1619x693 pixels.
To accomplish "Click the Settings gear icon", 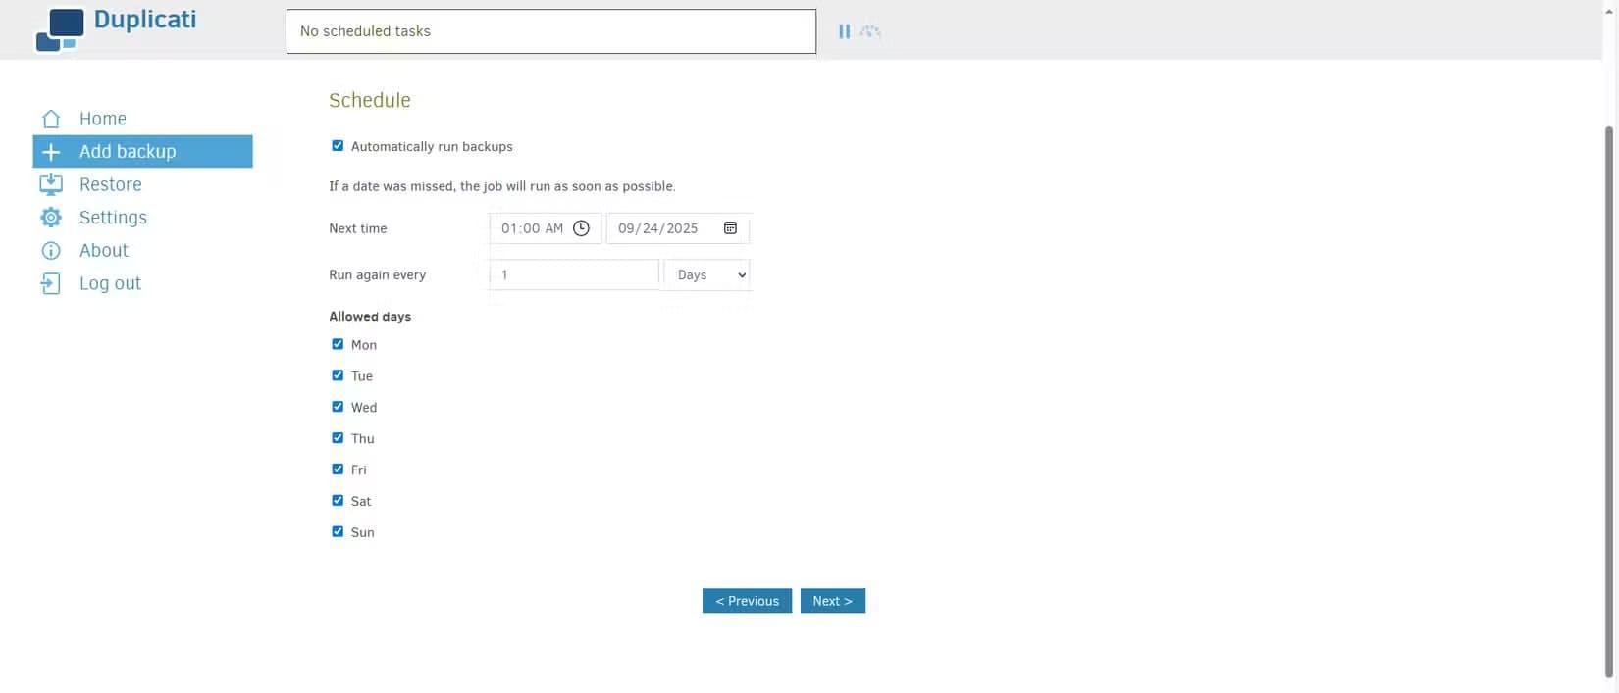I will tap(51, 218).
